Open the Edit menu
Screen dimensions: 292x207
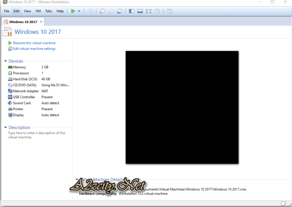[x=16, y=11]
